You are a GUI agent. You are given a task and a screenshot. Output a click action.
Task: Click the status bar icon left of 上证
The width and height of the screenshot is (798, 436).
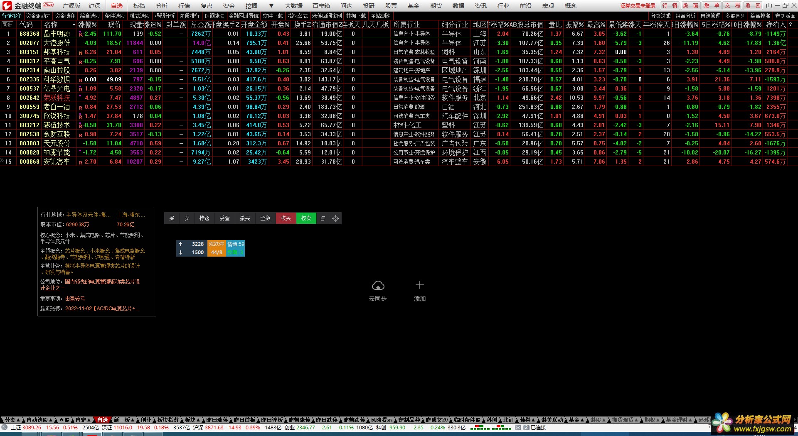pyautogui.click(x=5, y=427)
